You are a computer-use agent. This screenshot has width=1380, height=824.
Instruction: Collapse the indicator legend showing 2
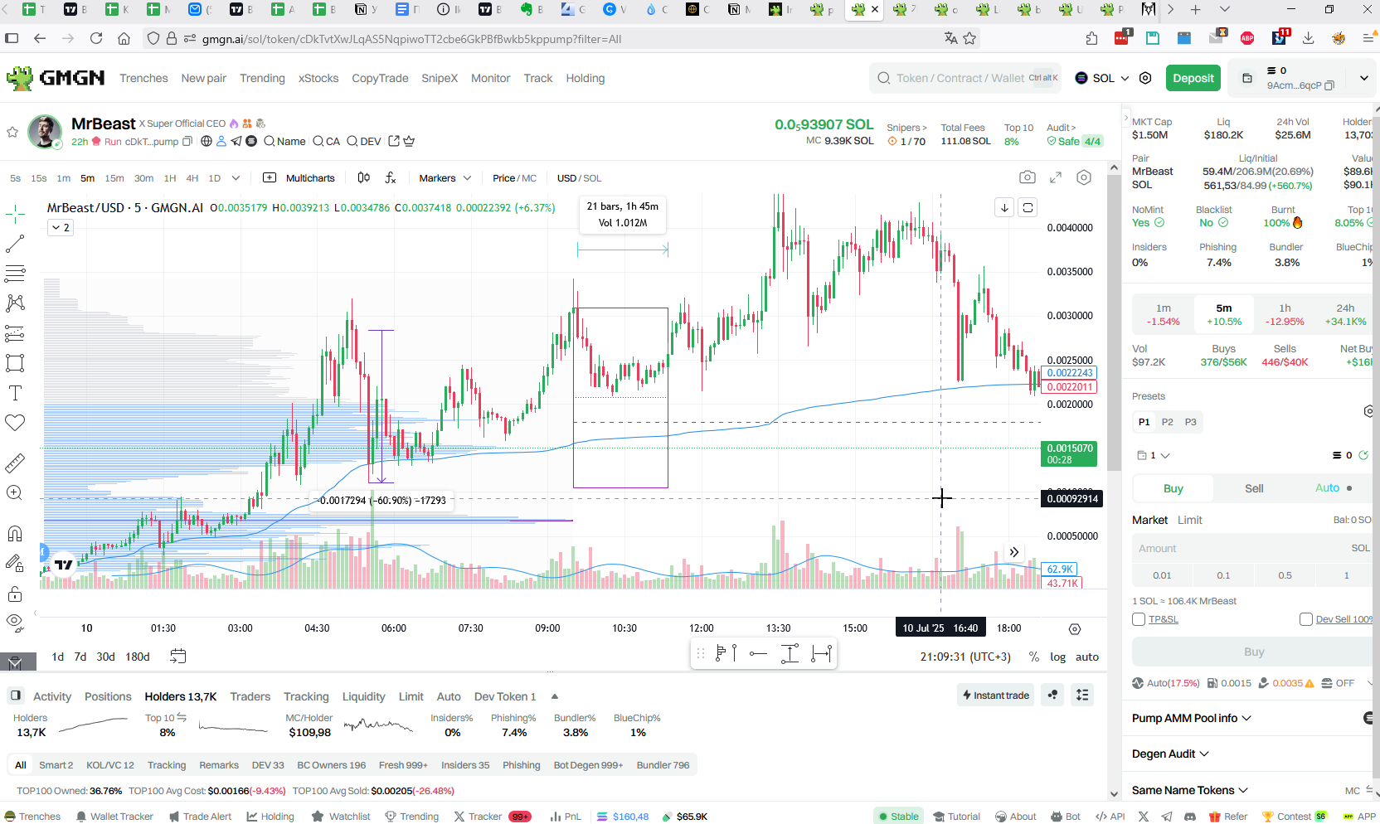point(61,227)
